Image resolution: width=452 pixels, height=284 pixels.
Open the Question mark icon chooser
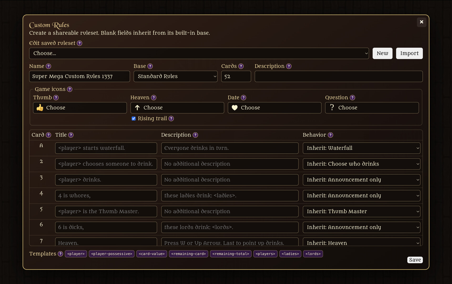[372, 108]
